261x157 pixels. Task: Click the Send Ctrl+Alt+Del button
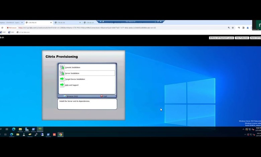pos(256,38)
